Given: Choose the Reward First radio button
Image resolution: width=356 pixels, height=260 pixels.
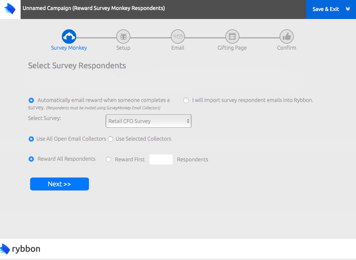Looking at the screenshot, I should 108,159.
